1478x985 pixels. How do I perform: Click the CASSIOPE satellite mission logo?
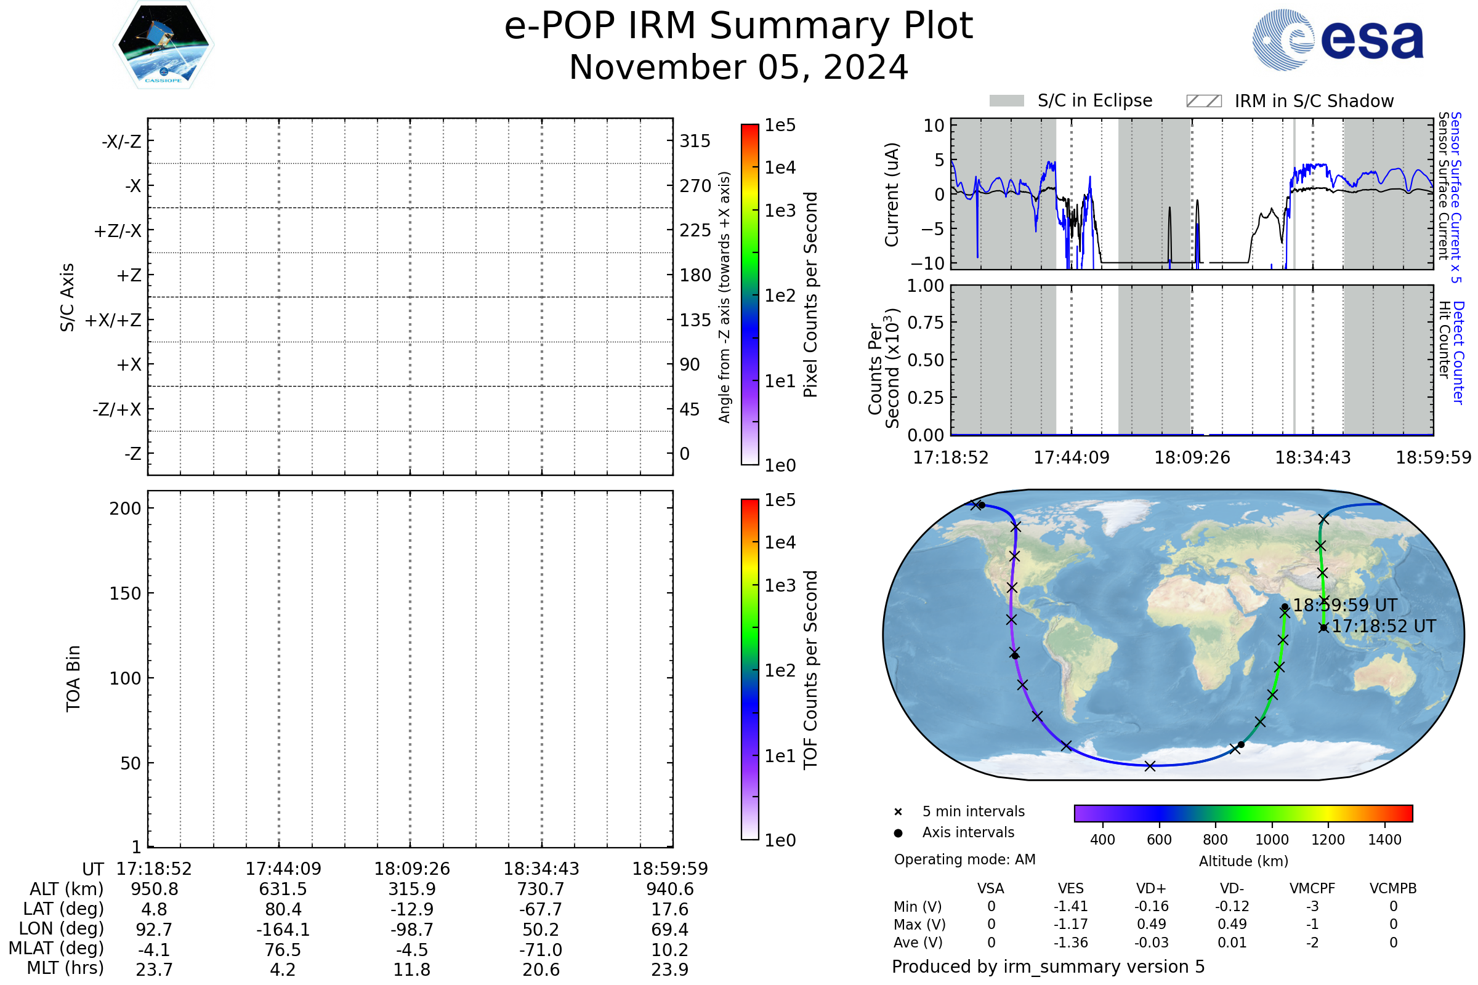coord(163,45)
